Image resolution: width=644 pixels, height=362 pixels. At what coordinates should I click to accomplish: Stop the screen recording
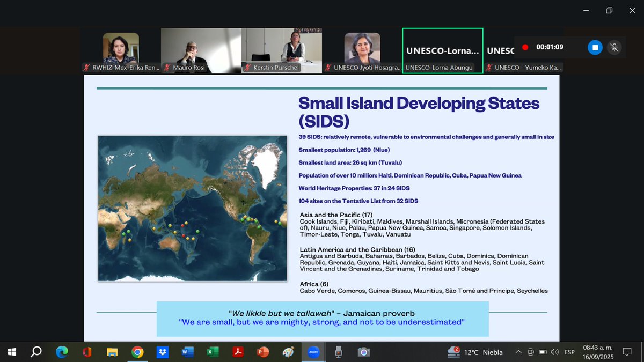point(595,47)
